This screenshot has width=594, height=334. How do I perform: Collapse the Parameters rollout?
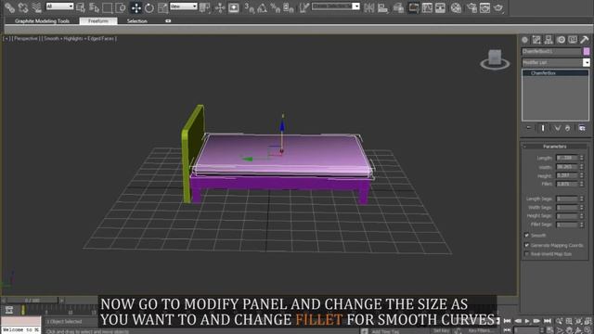(x=555, y=147)
